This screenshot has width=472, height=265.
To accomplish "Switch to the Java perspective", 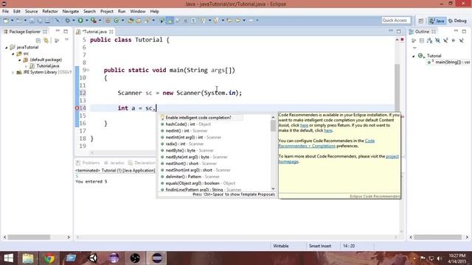I will (x=437, y=21).
